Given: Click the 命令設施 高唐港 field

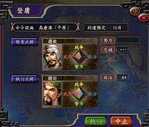Looking at the screenshot, I should coord(45,28).
